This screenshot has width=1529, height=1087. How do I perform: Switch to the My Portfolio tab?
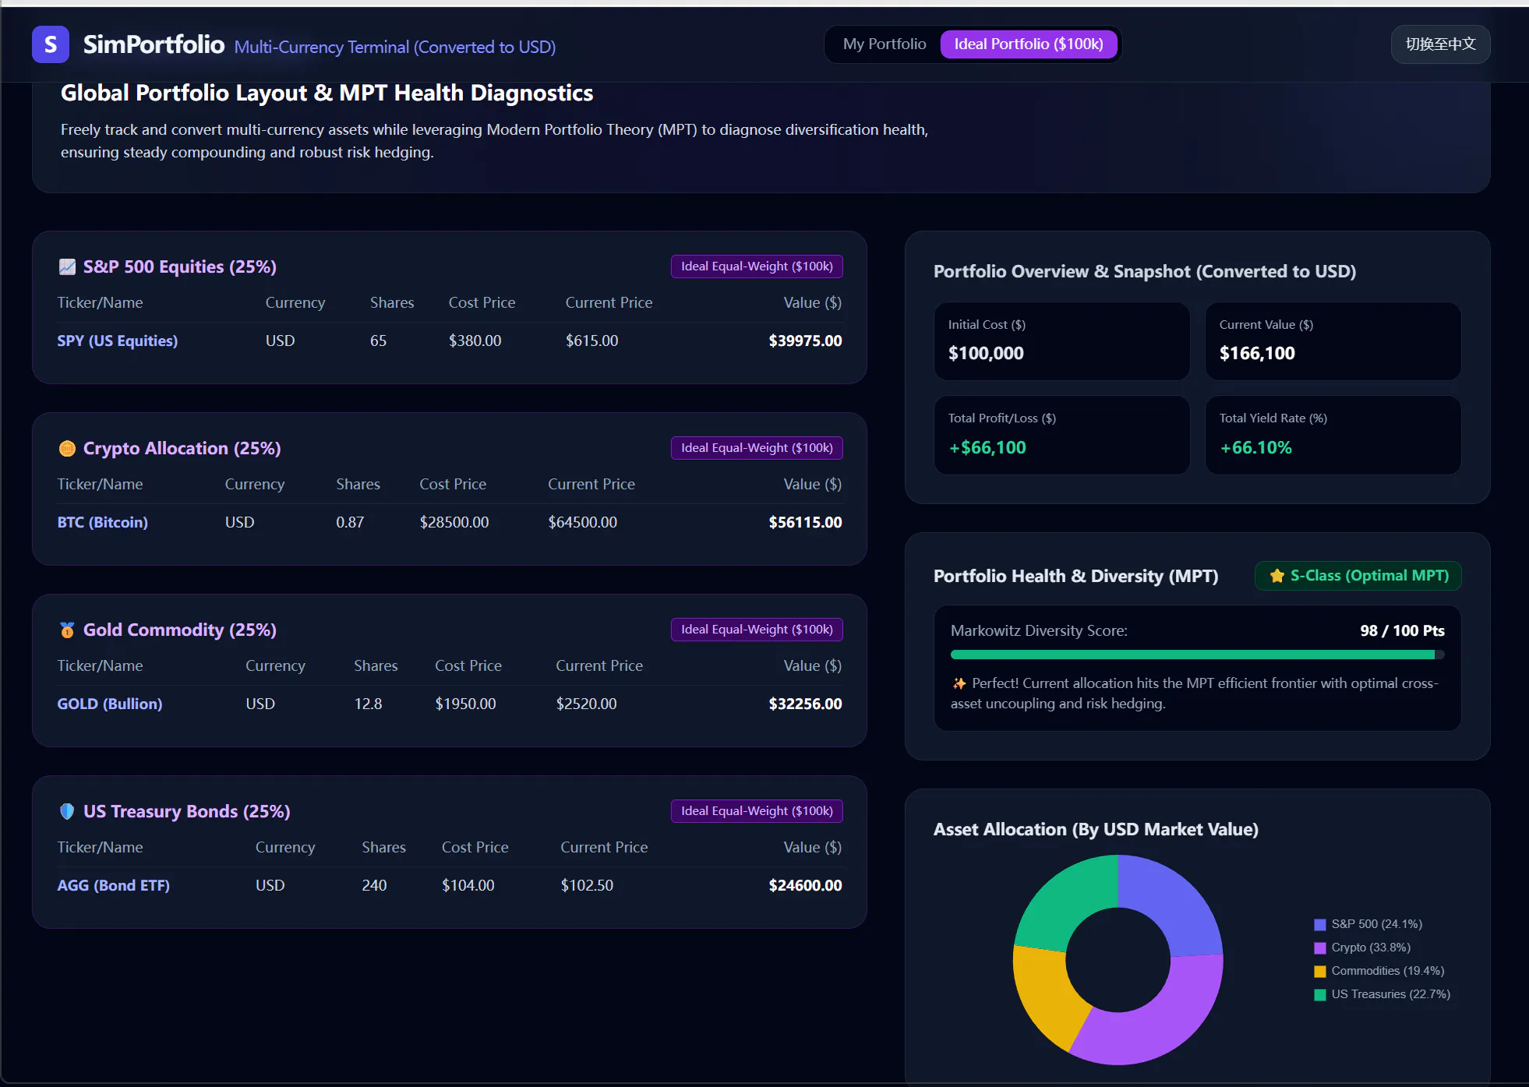(x=885, y=44)
